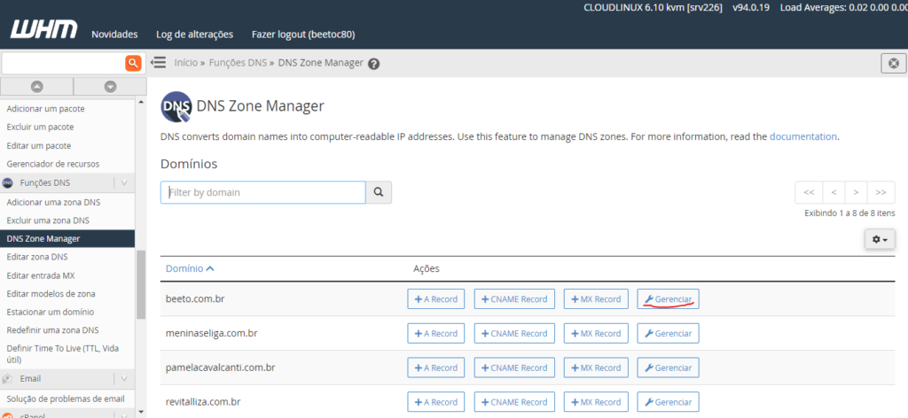Click Gerenciar for meninaseliga.com.br
This screenshot has height=418, width=908.
(x=669, y=334)
